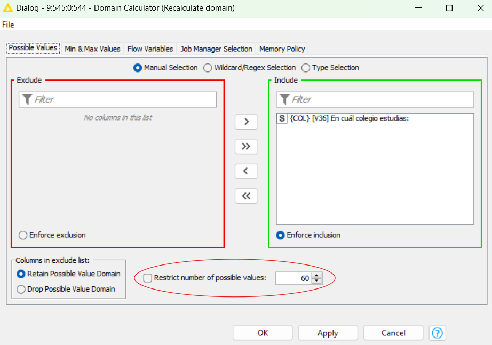
Task: Select the V36 En cuál colegio estudias column
Action: (375, 118)
